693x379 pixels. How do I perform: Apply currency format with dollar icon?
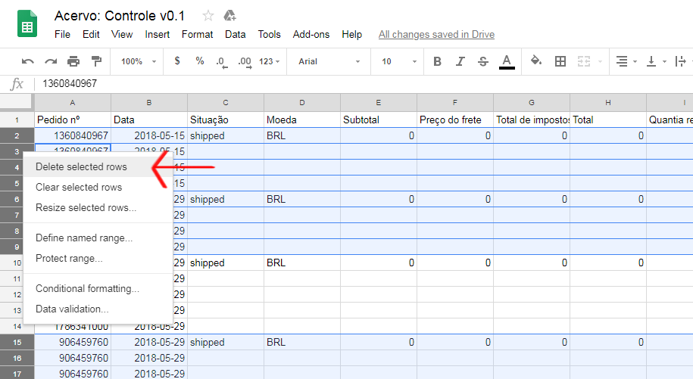(177, 61)
